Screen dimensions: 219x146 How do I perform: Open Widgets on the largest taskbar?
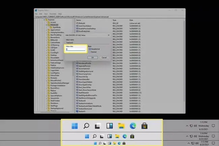pyautogui.click(x=109, y=126)
